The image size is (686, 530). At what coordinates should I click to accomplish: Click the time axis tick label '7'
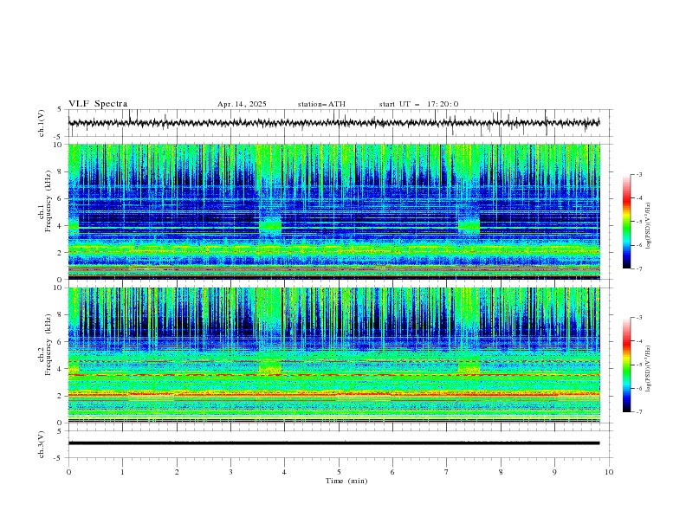(447, 472)
